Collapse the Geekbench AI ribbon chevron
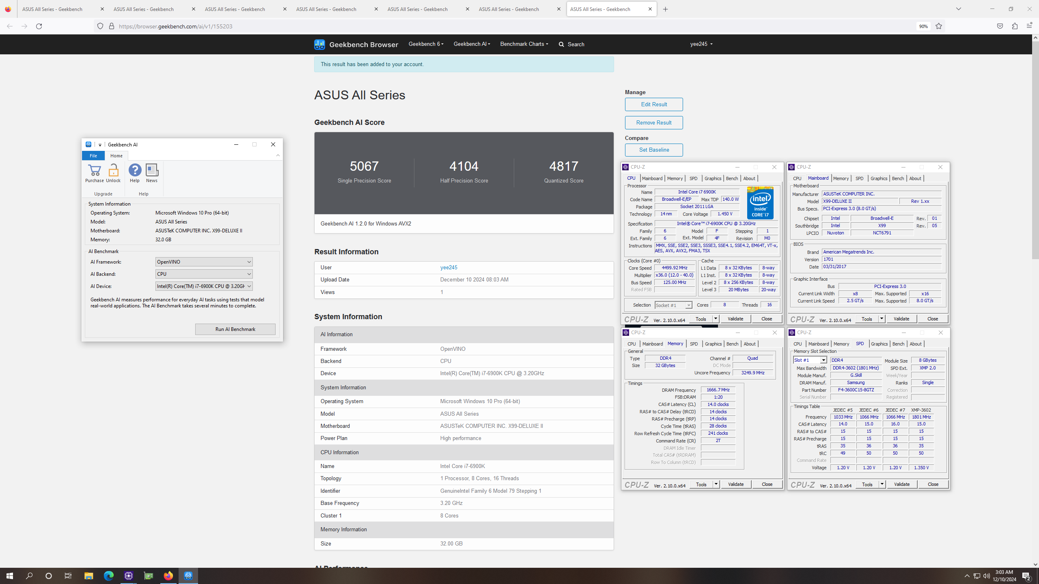Image resolution: width=1039 pixels, height=584 pixels. pyautogui.click(x=278, y=155)
